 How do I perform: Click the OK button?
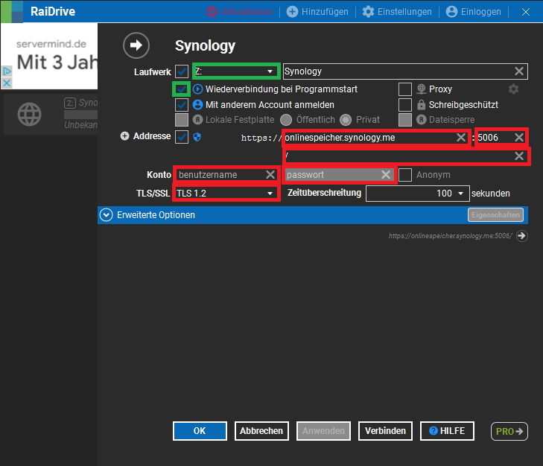coord(200,431)
